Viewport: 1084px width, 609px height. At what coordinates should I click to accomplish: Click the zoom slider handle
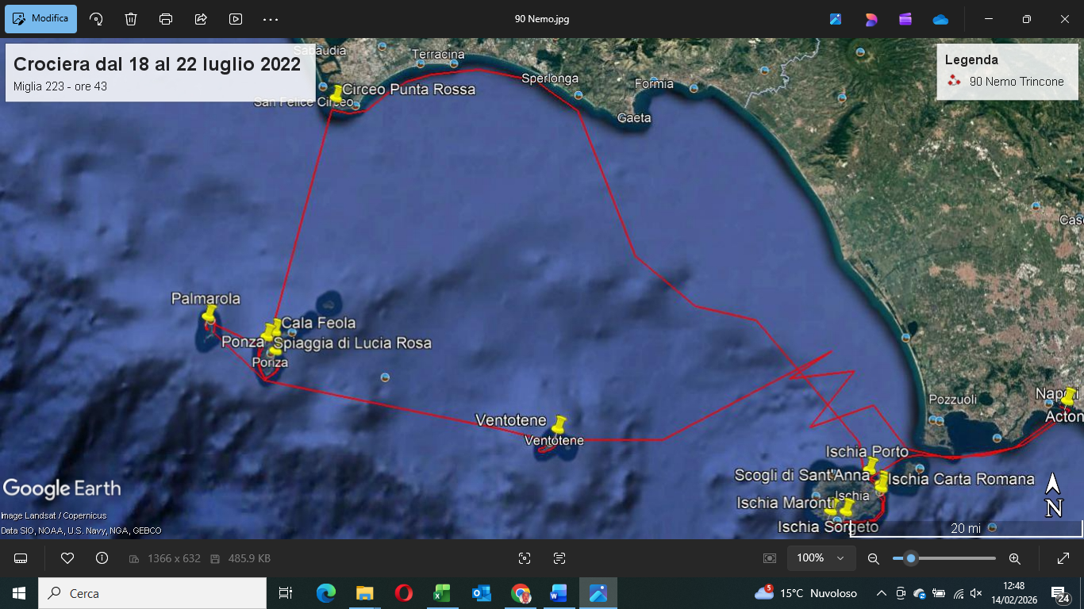[x=911, y=558]
